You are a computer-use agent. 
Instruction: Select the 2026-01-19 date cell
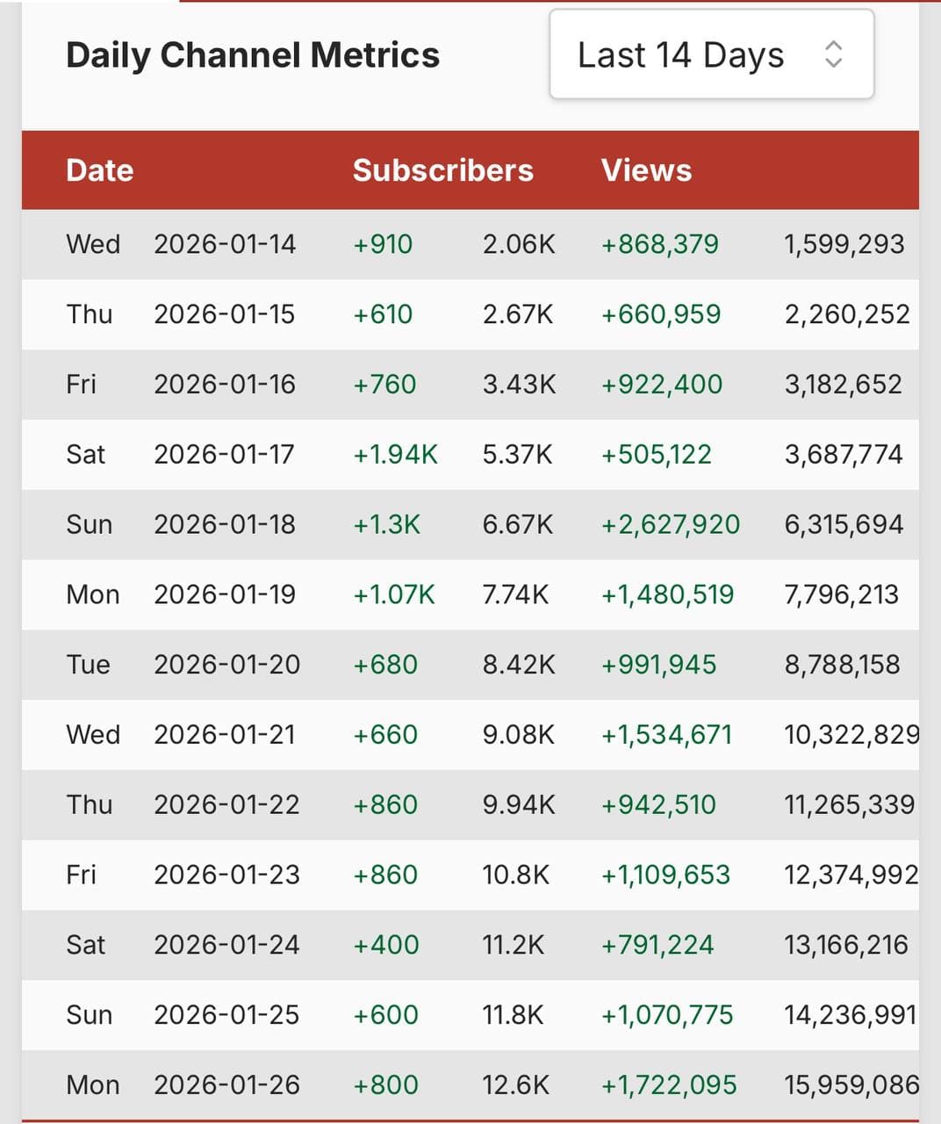coord(225,594)
